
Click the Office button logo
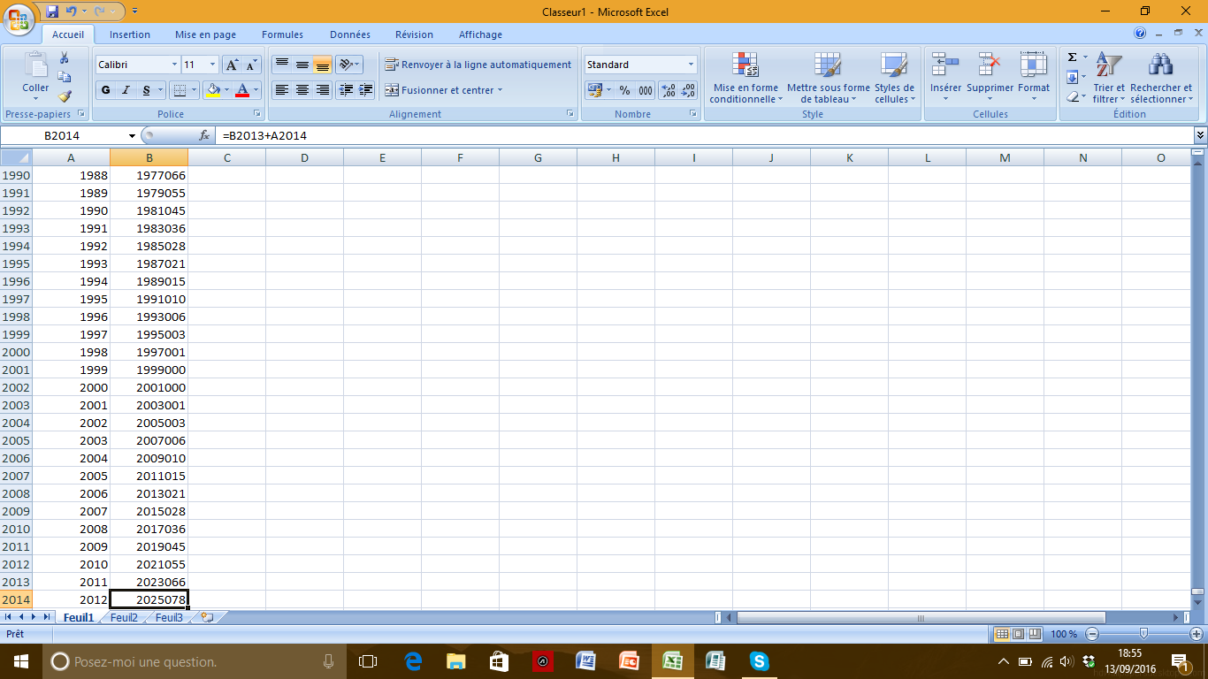(19, 18)
